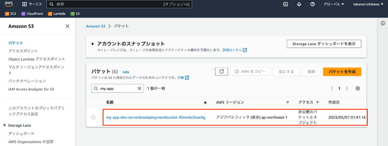Open the my-app-dev-serverlessdeploymentbucket link

click(156, 117)
